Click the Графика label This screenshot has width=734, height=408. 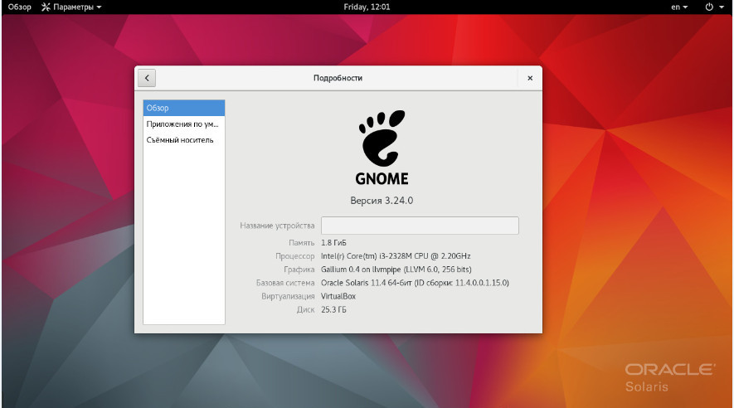pyautogui.click(x=299, y=270)
